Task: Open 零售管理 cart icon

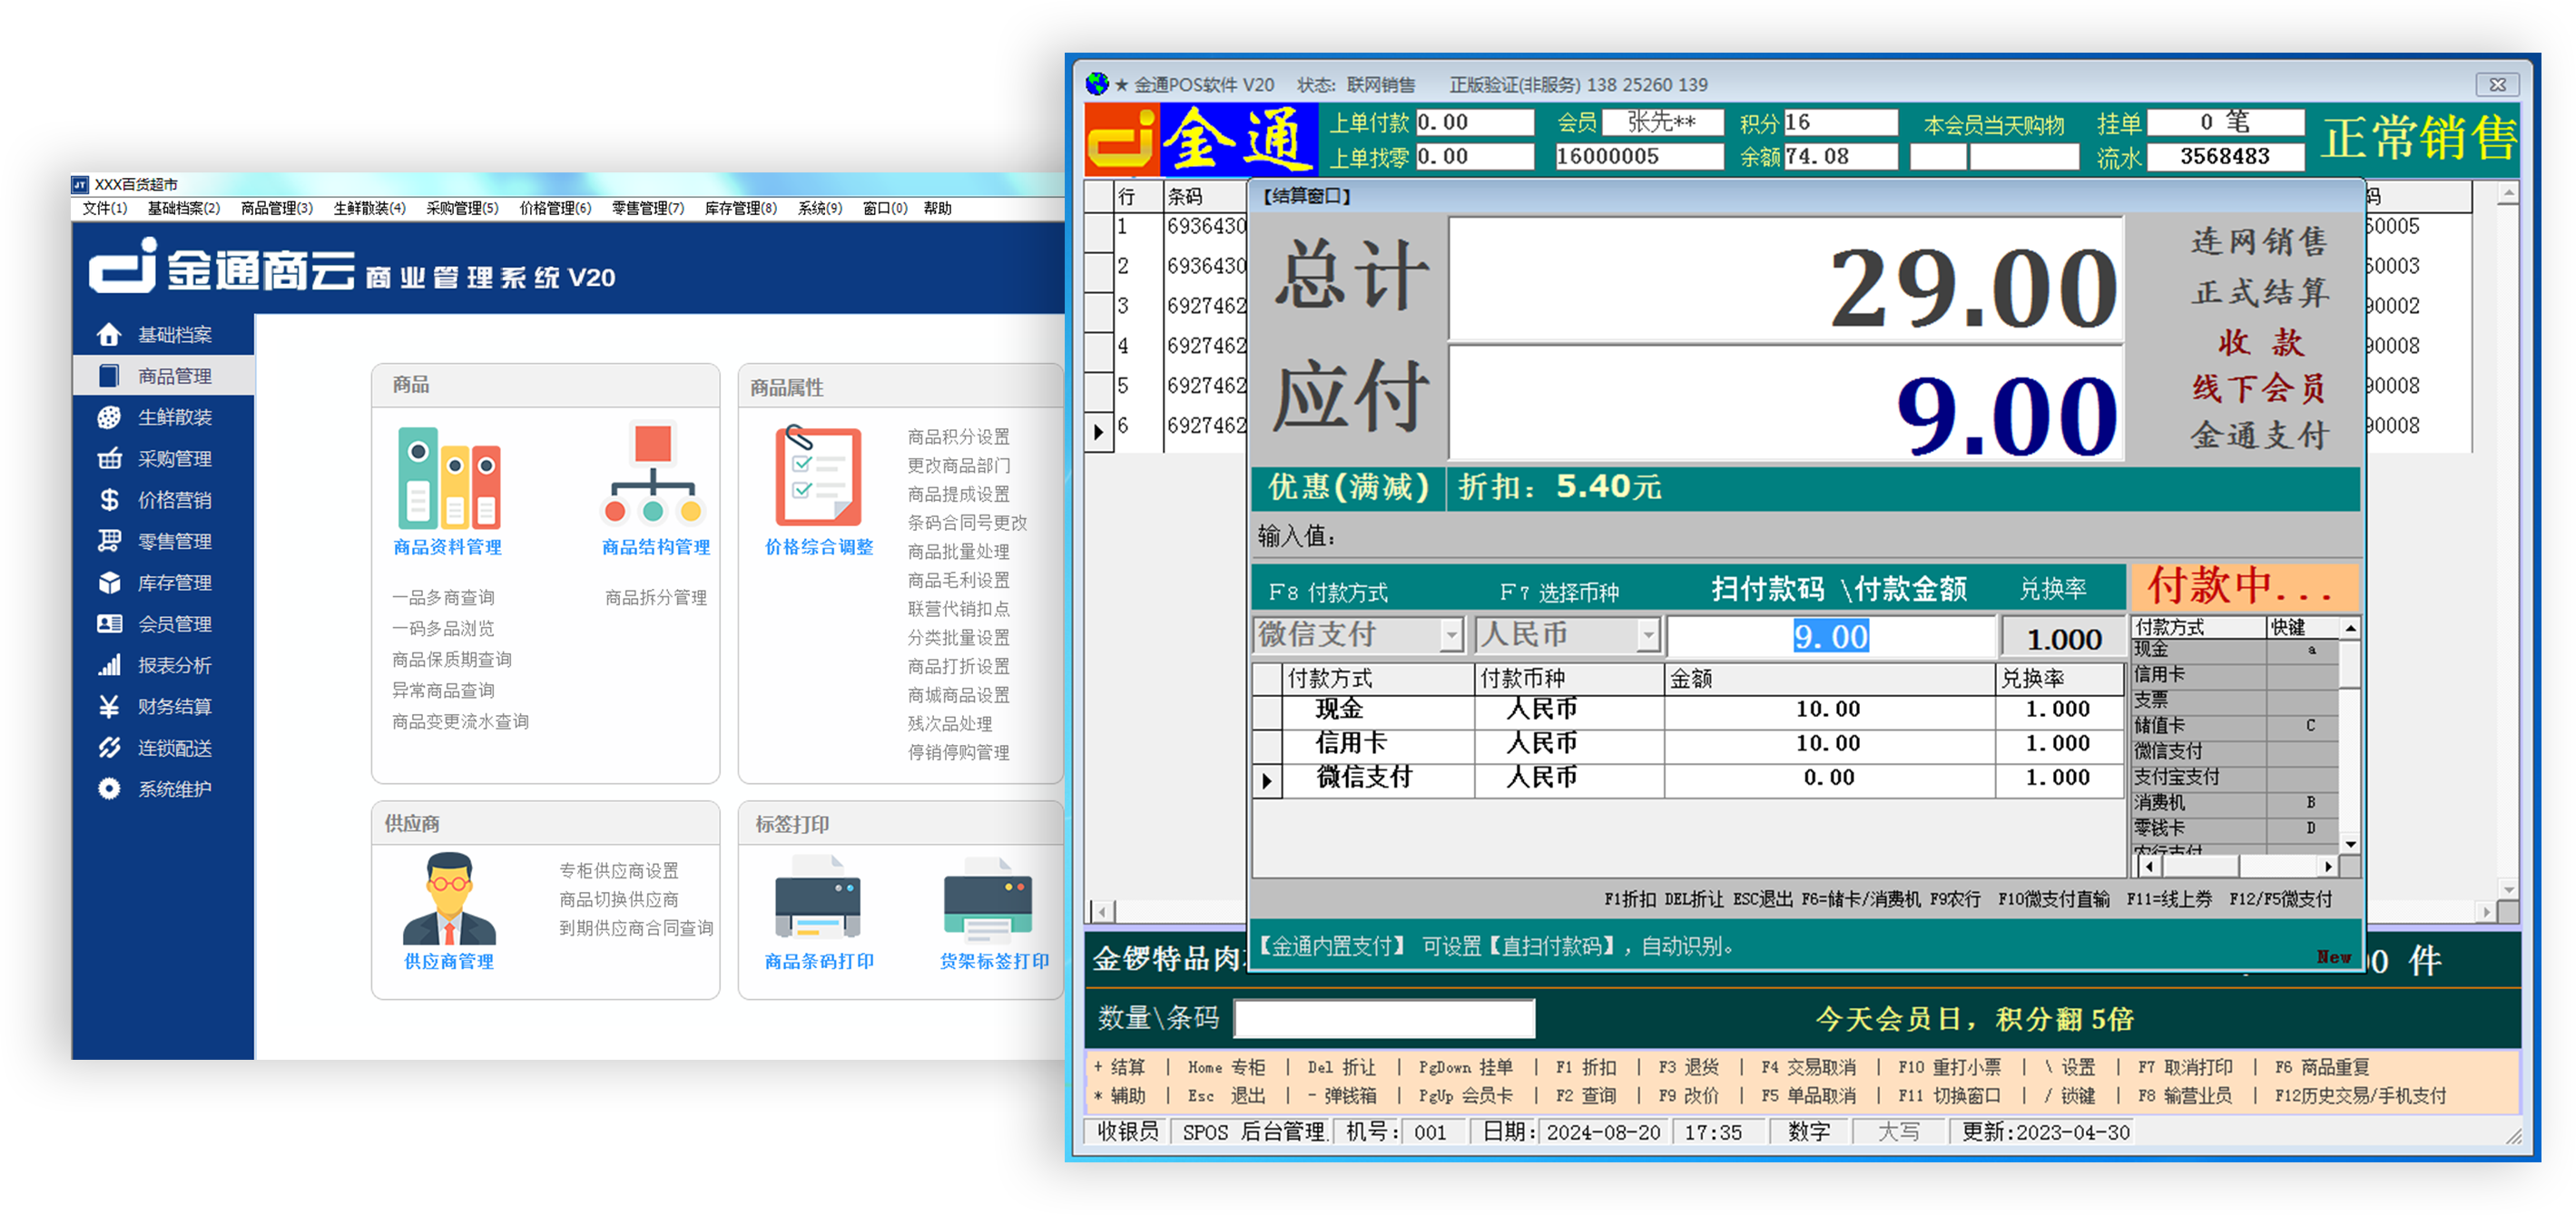Action: coord(109,541)
